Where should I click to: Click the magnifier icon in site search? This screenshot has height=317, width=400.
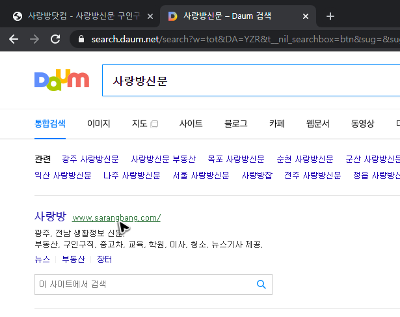pyautogui.click(x=261, y=284)
